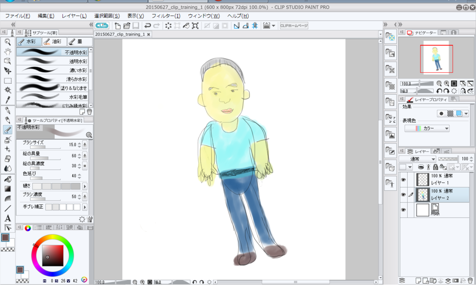Toggle tone effect in Layer Property
The height and width of the screenshot is (285, 476).
[x=450, y=114]
